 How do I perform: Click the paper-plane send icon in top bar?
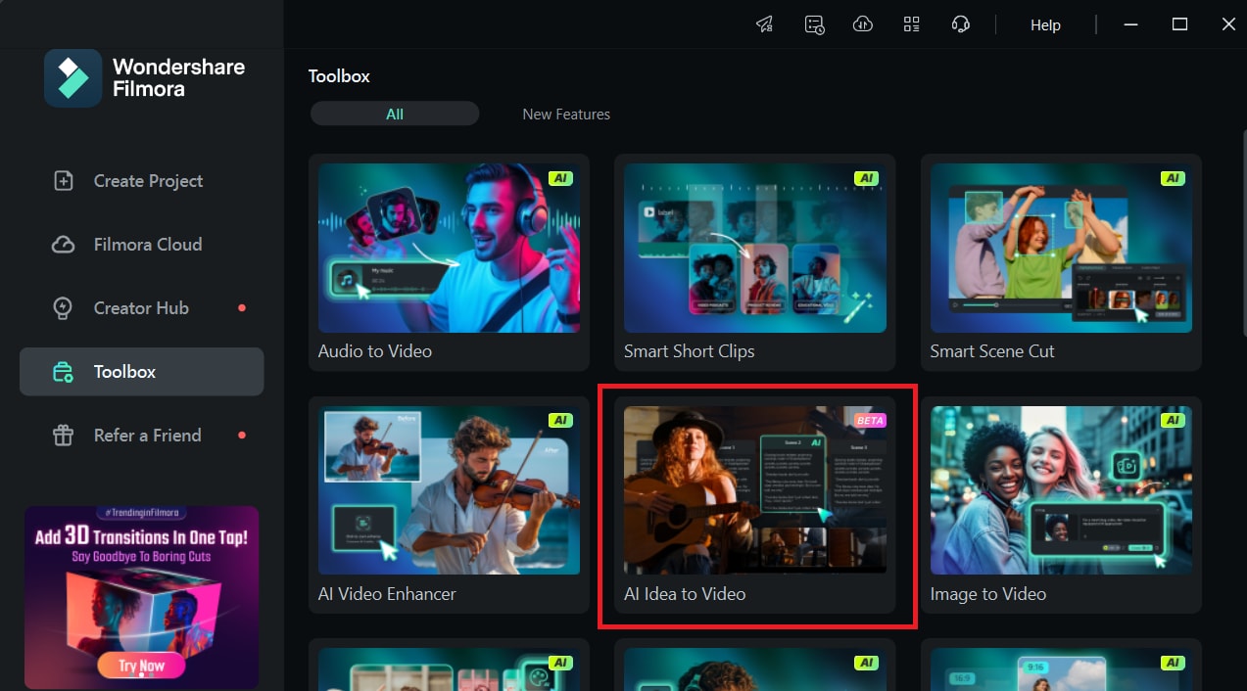click(764, 24)
